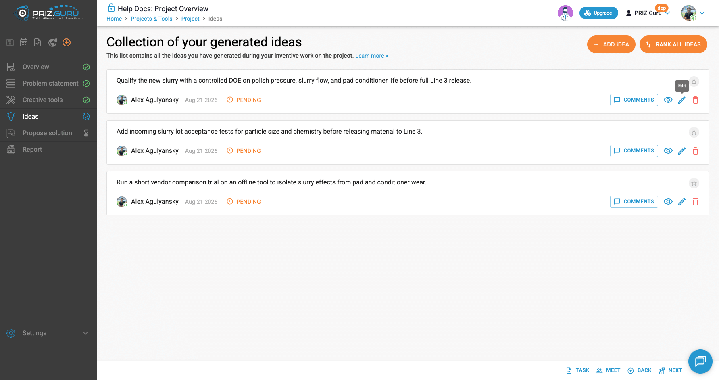Click the globe icon in sidebar toolbar
Image resolution: width=719 pixels, height=380 pixels.
coord(53,42)
